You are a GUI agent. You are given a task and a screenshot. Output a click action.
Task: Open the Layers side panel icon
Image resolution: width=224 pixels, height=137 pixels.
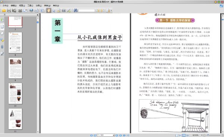click(2, 33)
